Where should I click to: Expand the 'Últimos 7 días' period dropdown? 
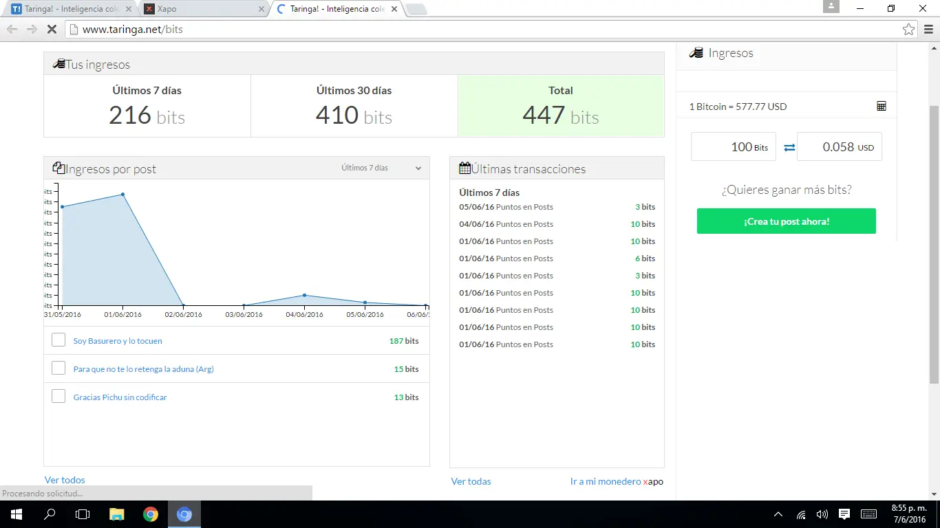(x=381, y=168)
